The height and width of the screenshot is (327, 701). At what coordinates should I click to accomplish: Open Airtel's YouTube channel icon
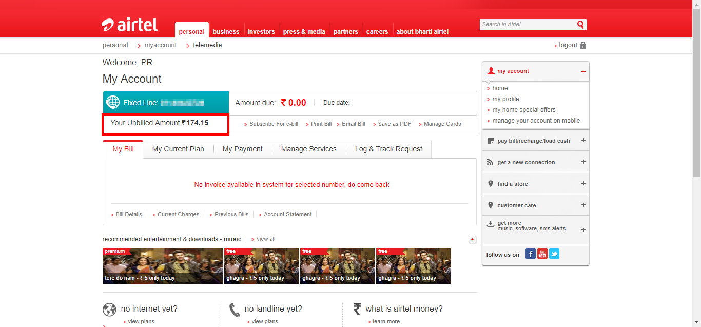point(542,254)
